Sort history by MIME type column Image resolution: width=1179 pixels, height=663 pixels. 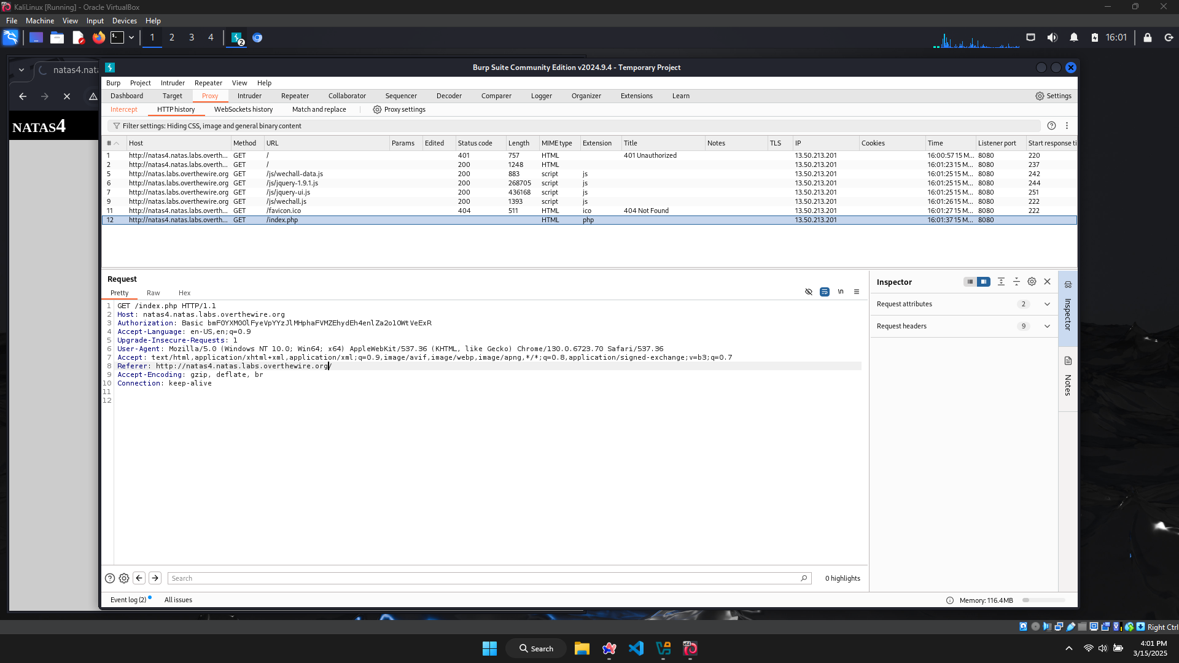(x=559, y=143)
